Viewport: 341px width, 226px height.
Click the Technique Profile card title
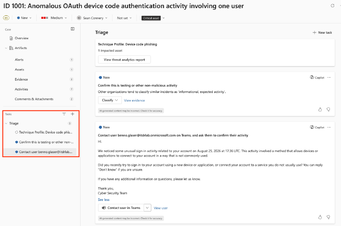click(127, 44)
